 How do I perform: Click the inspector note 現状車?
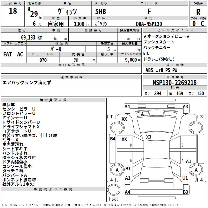(x=9, y=105)
